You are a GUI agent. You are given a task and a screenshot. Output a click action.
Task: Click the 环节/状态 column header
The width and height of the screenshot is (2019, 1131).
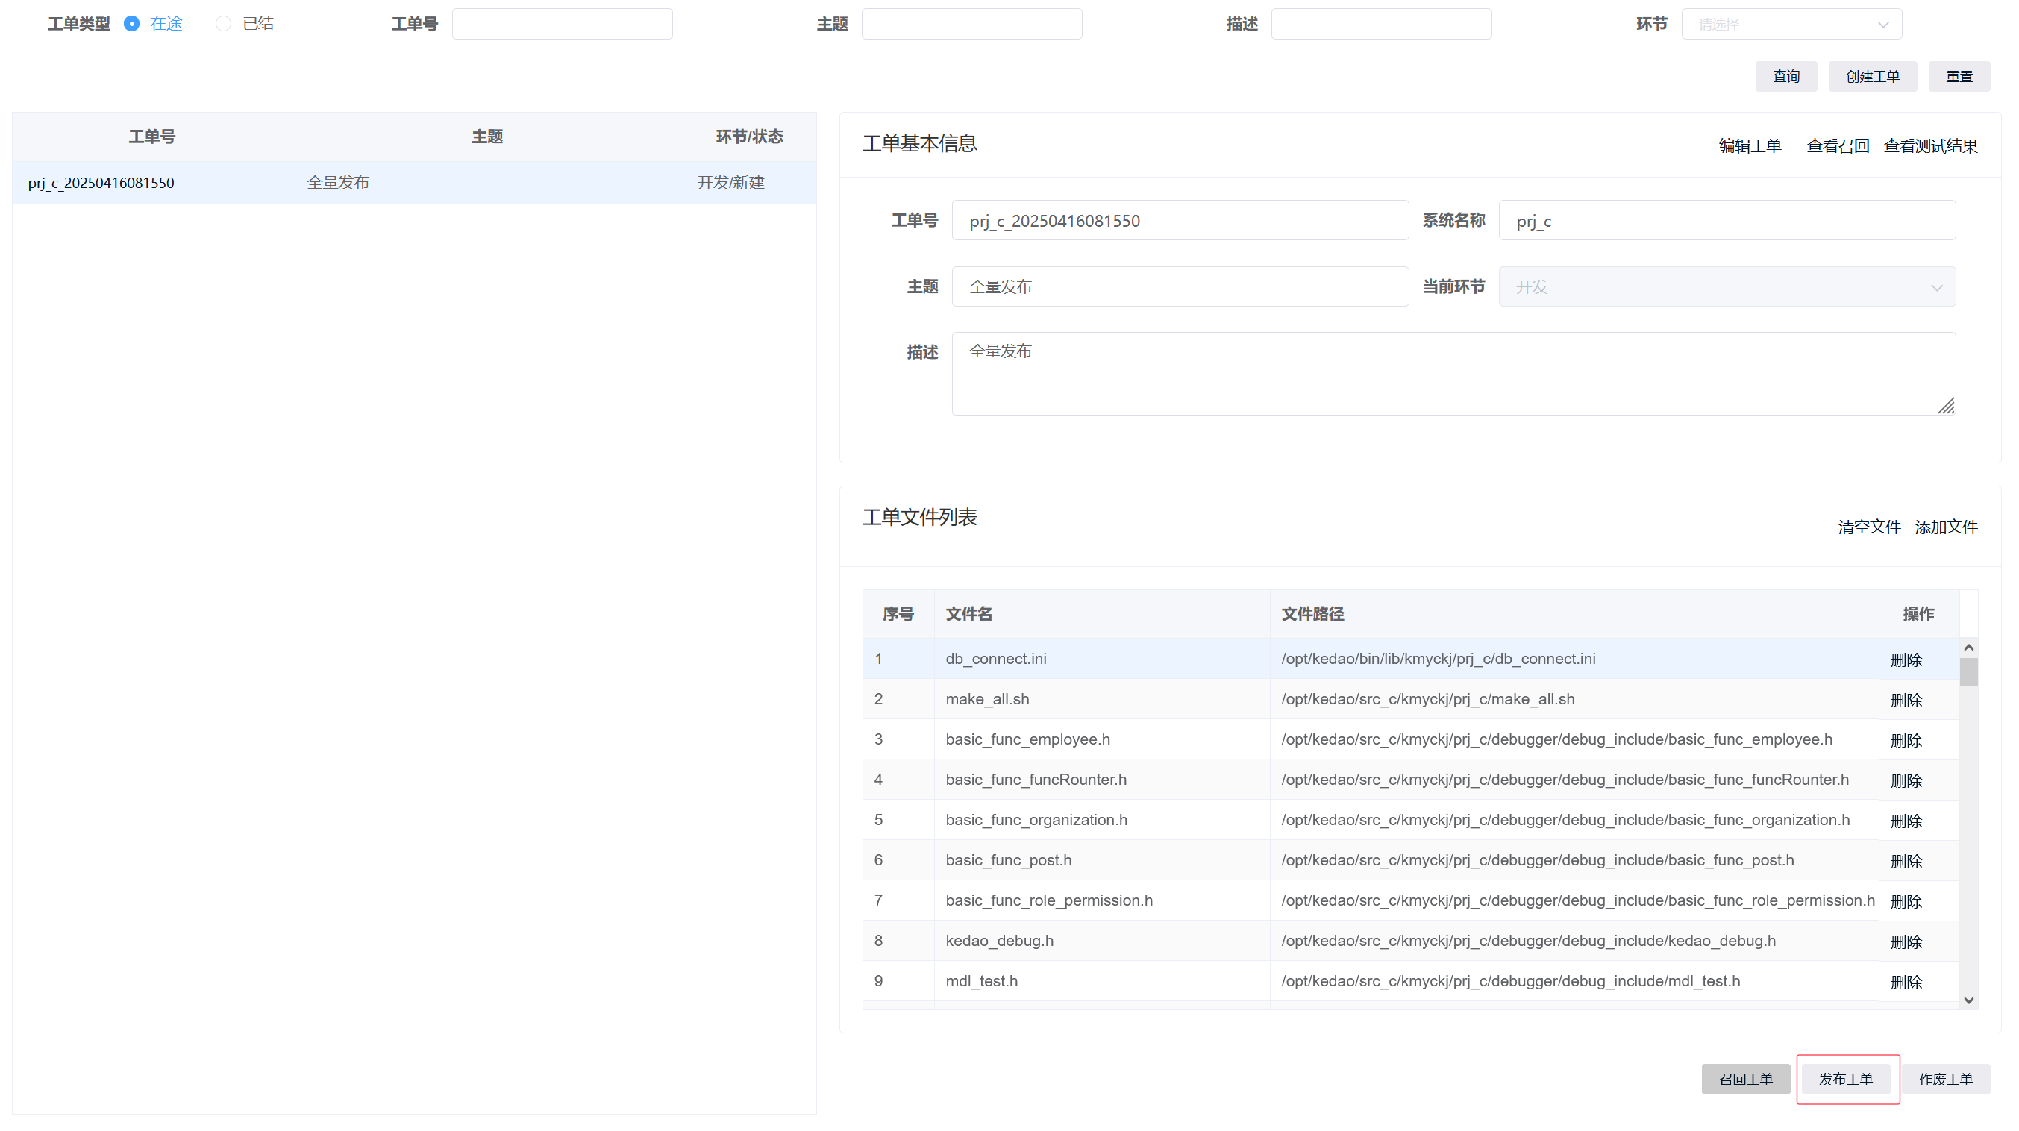748,137
